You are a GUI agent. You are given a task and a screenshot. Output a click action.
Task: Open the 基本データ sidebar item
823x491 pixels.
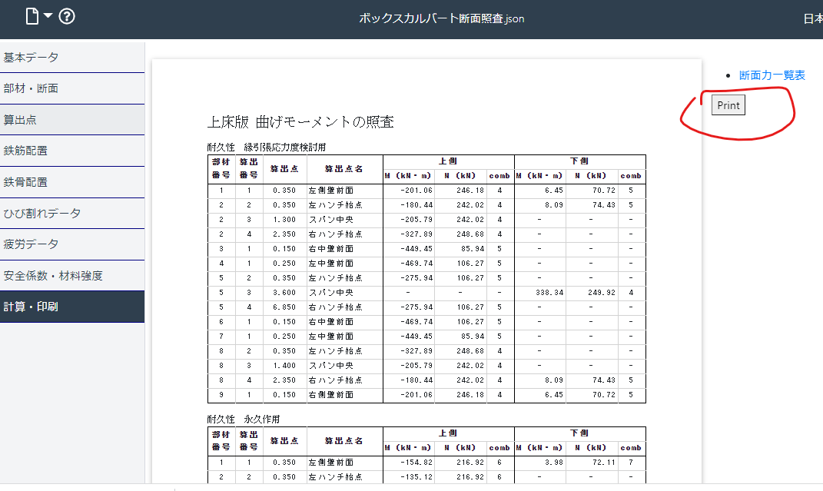(72, 57)
